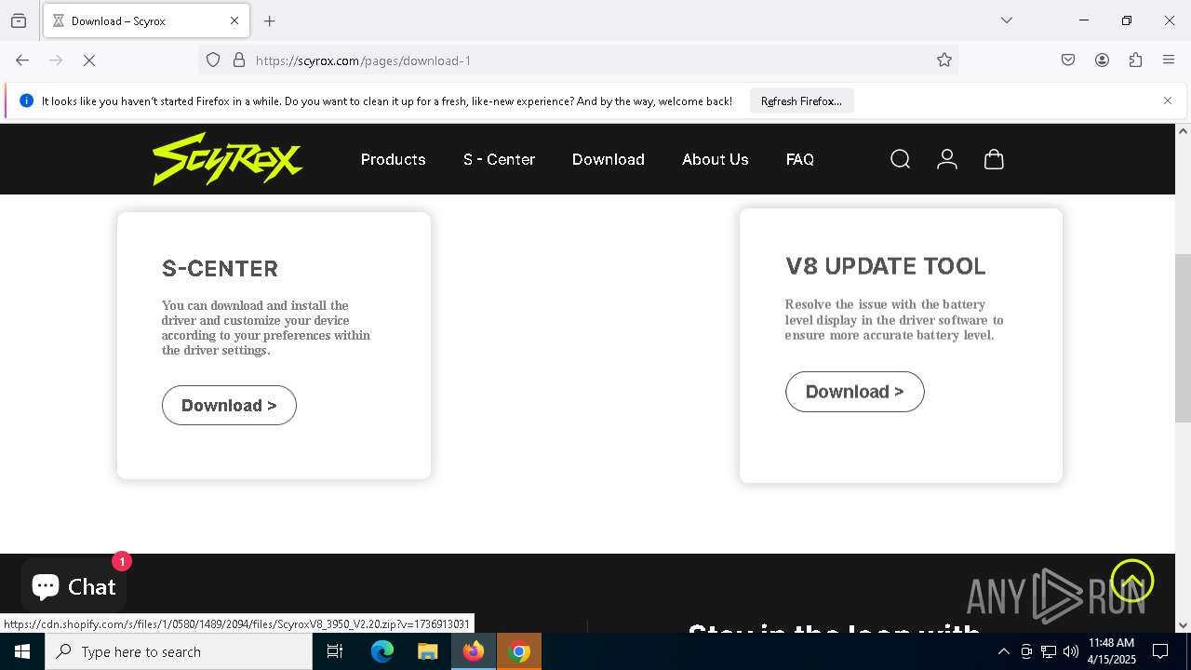This screenshot has height=670, width=1191.
Task: Go back to the previous page
Action: [x=22, y=60]
